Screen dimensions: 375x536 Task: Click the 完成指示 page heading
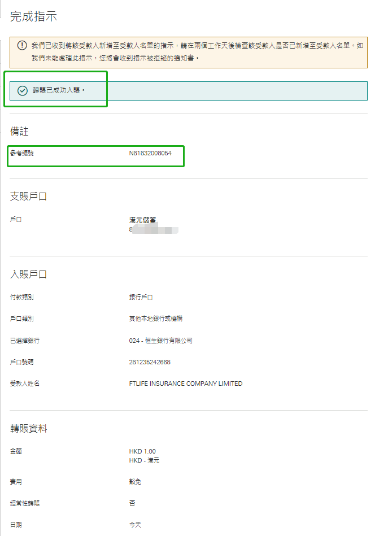point(34,16)
